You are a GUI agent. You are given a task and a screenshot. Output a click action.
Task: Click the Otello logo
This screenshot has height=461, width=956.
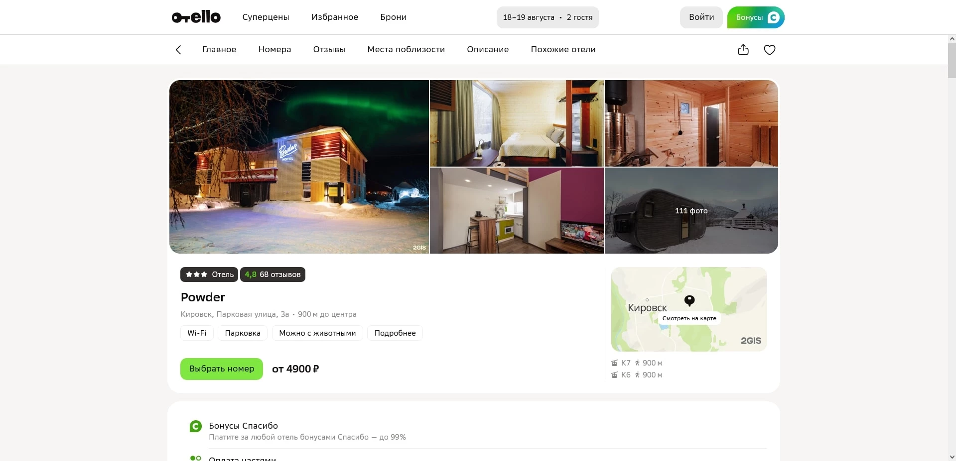[196, 17]
